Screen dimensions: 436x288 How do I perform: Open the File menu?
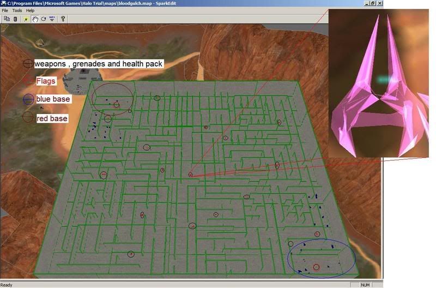(5, 10)
